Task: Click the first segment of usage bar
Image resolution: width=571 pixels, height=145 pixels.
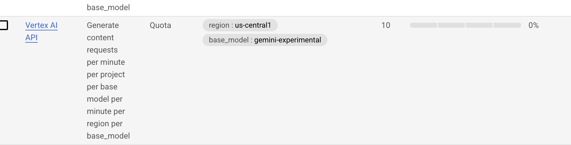Action: [x=423, y=25]
